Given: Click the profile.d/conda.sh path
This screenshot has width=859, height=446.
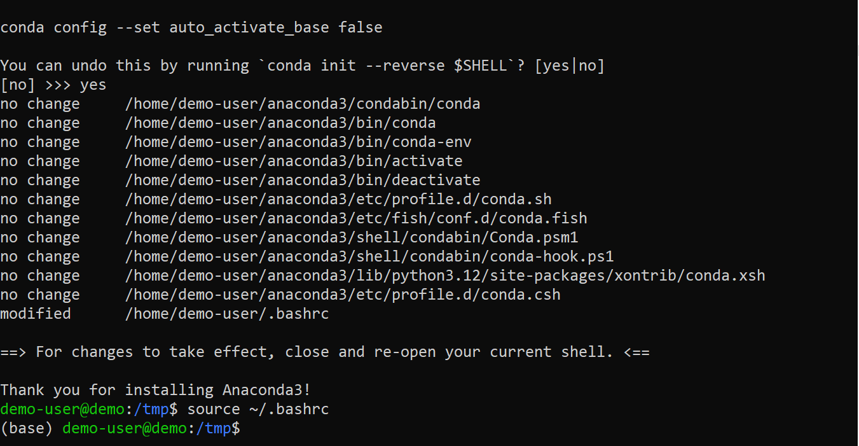Looking at the screenshot, I should click(x=338, y=199).
